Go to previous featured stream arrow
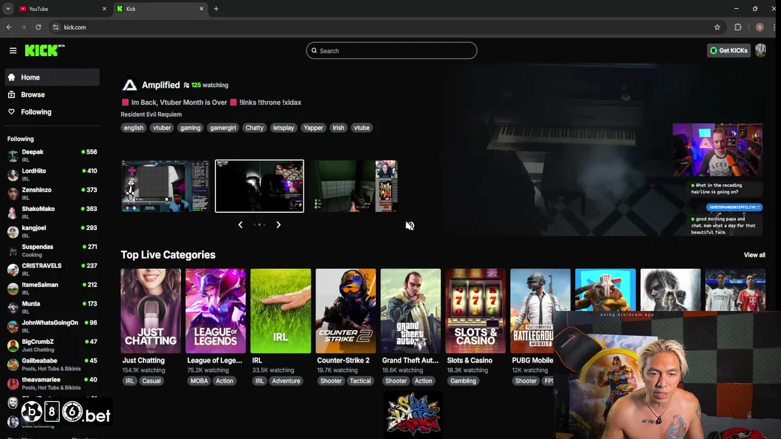781x439 pixels. pyautogui.click(x=240, y=224)
